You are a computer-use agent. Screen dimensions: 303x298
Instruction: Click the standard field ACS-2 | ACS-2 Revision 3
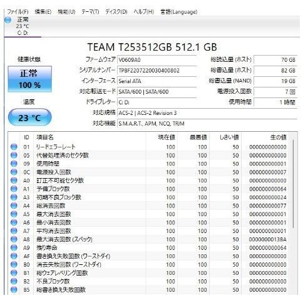point(207,113)
